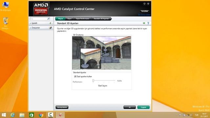
Task: Click the Özel Seçim text under slider
Action: [103, 86]
